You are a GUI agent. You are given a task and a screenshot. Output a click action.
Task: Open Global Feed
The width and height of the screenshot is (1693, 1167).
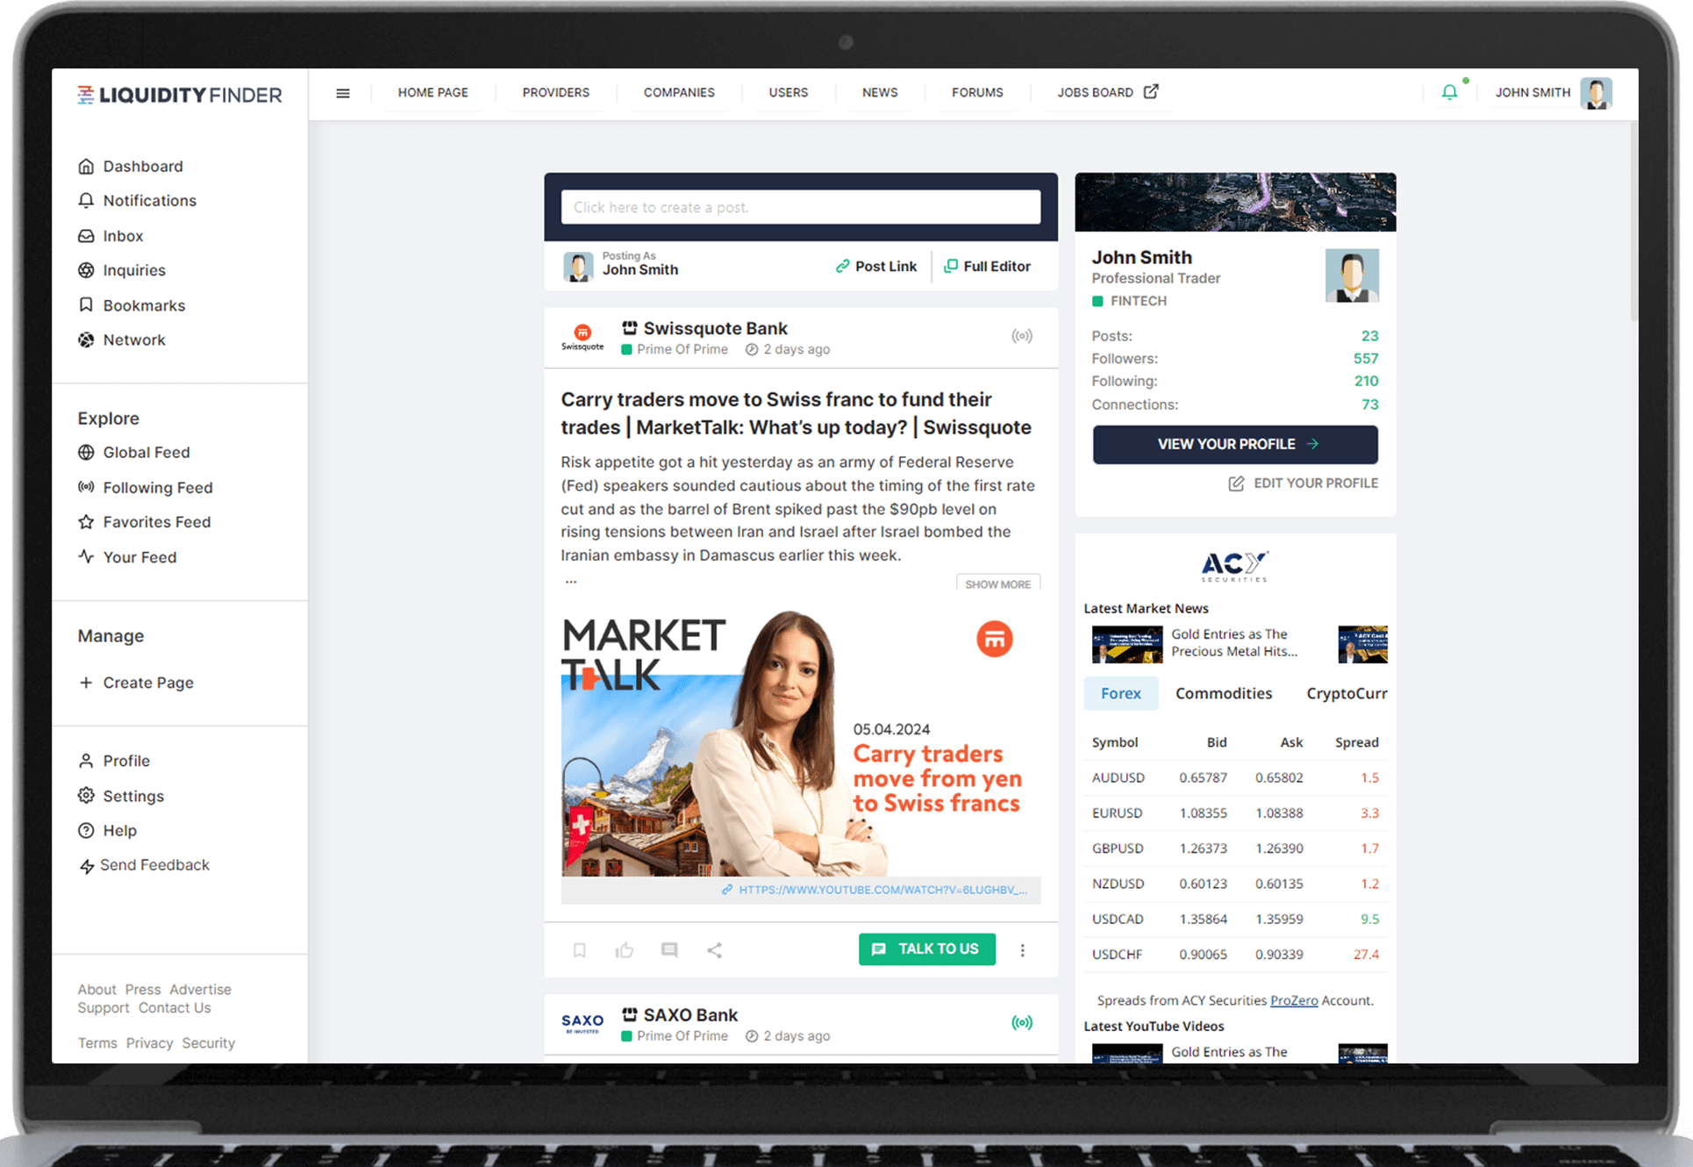[134, 453]
